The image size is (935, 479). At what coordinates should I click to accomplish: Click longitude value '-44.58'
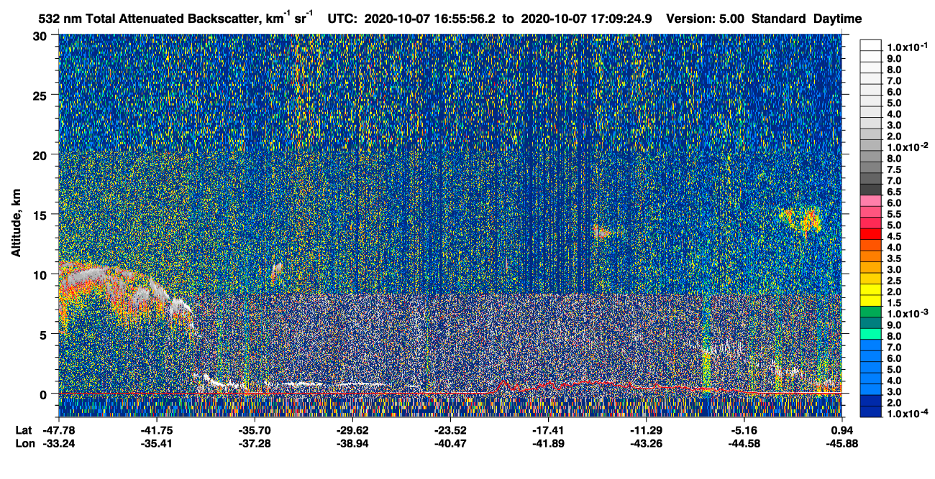[744, 444]
